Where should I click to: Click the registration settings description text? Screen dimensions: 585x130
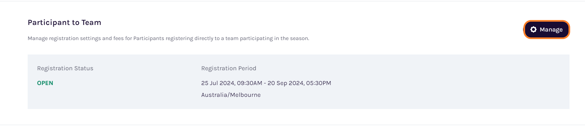(168, 38)
